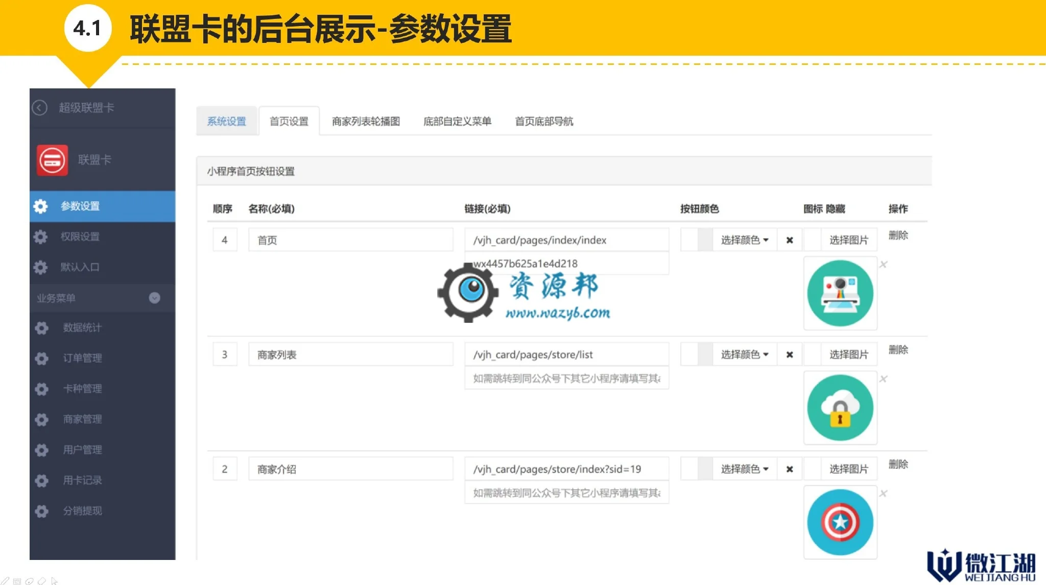
Task: Click the color swatch in 商家列表 row
Action: coord(697,355)
